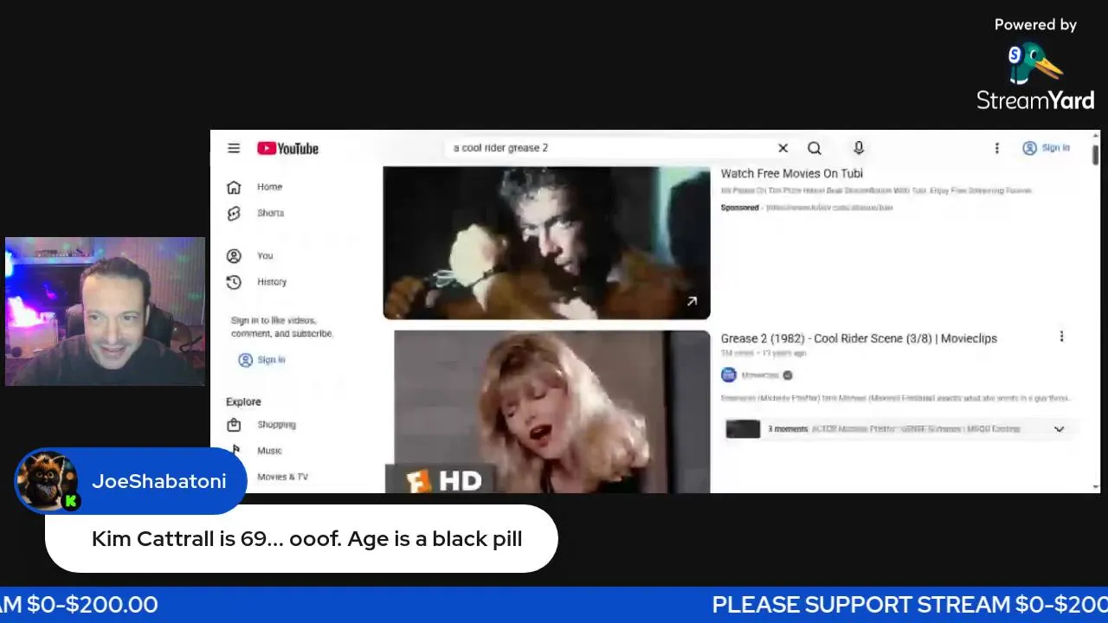The height and width of the screenshot is (623, 1108).
Task: Clear the search box with the X
Action: coord(783,148)
